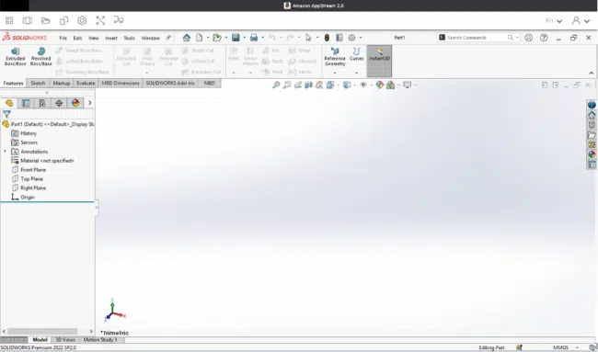
Task: Switch to the 3D Views bottom tab
Action: pyautogui.click(x=65, y=339)
